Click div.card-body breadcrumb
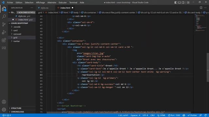Screen dimensions: 209x117 coord(194,12)
